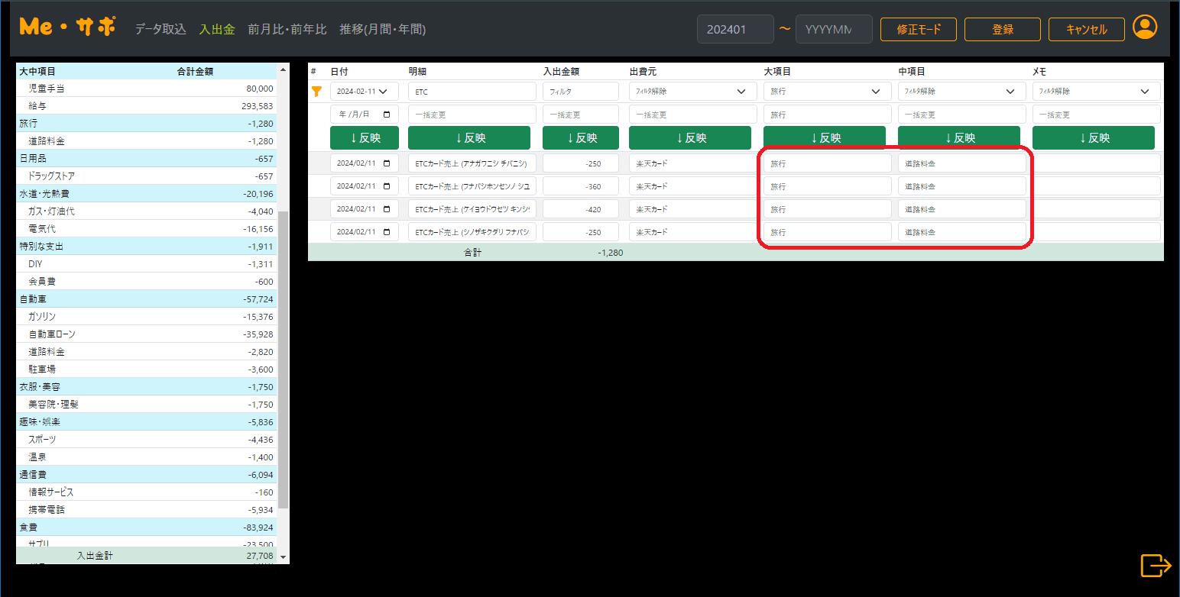Click the logout icon at bottom right

pyautogui.click(x=1156, y=566)
